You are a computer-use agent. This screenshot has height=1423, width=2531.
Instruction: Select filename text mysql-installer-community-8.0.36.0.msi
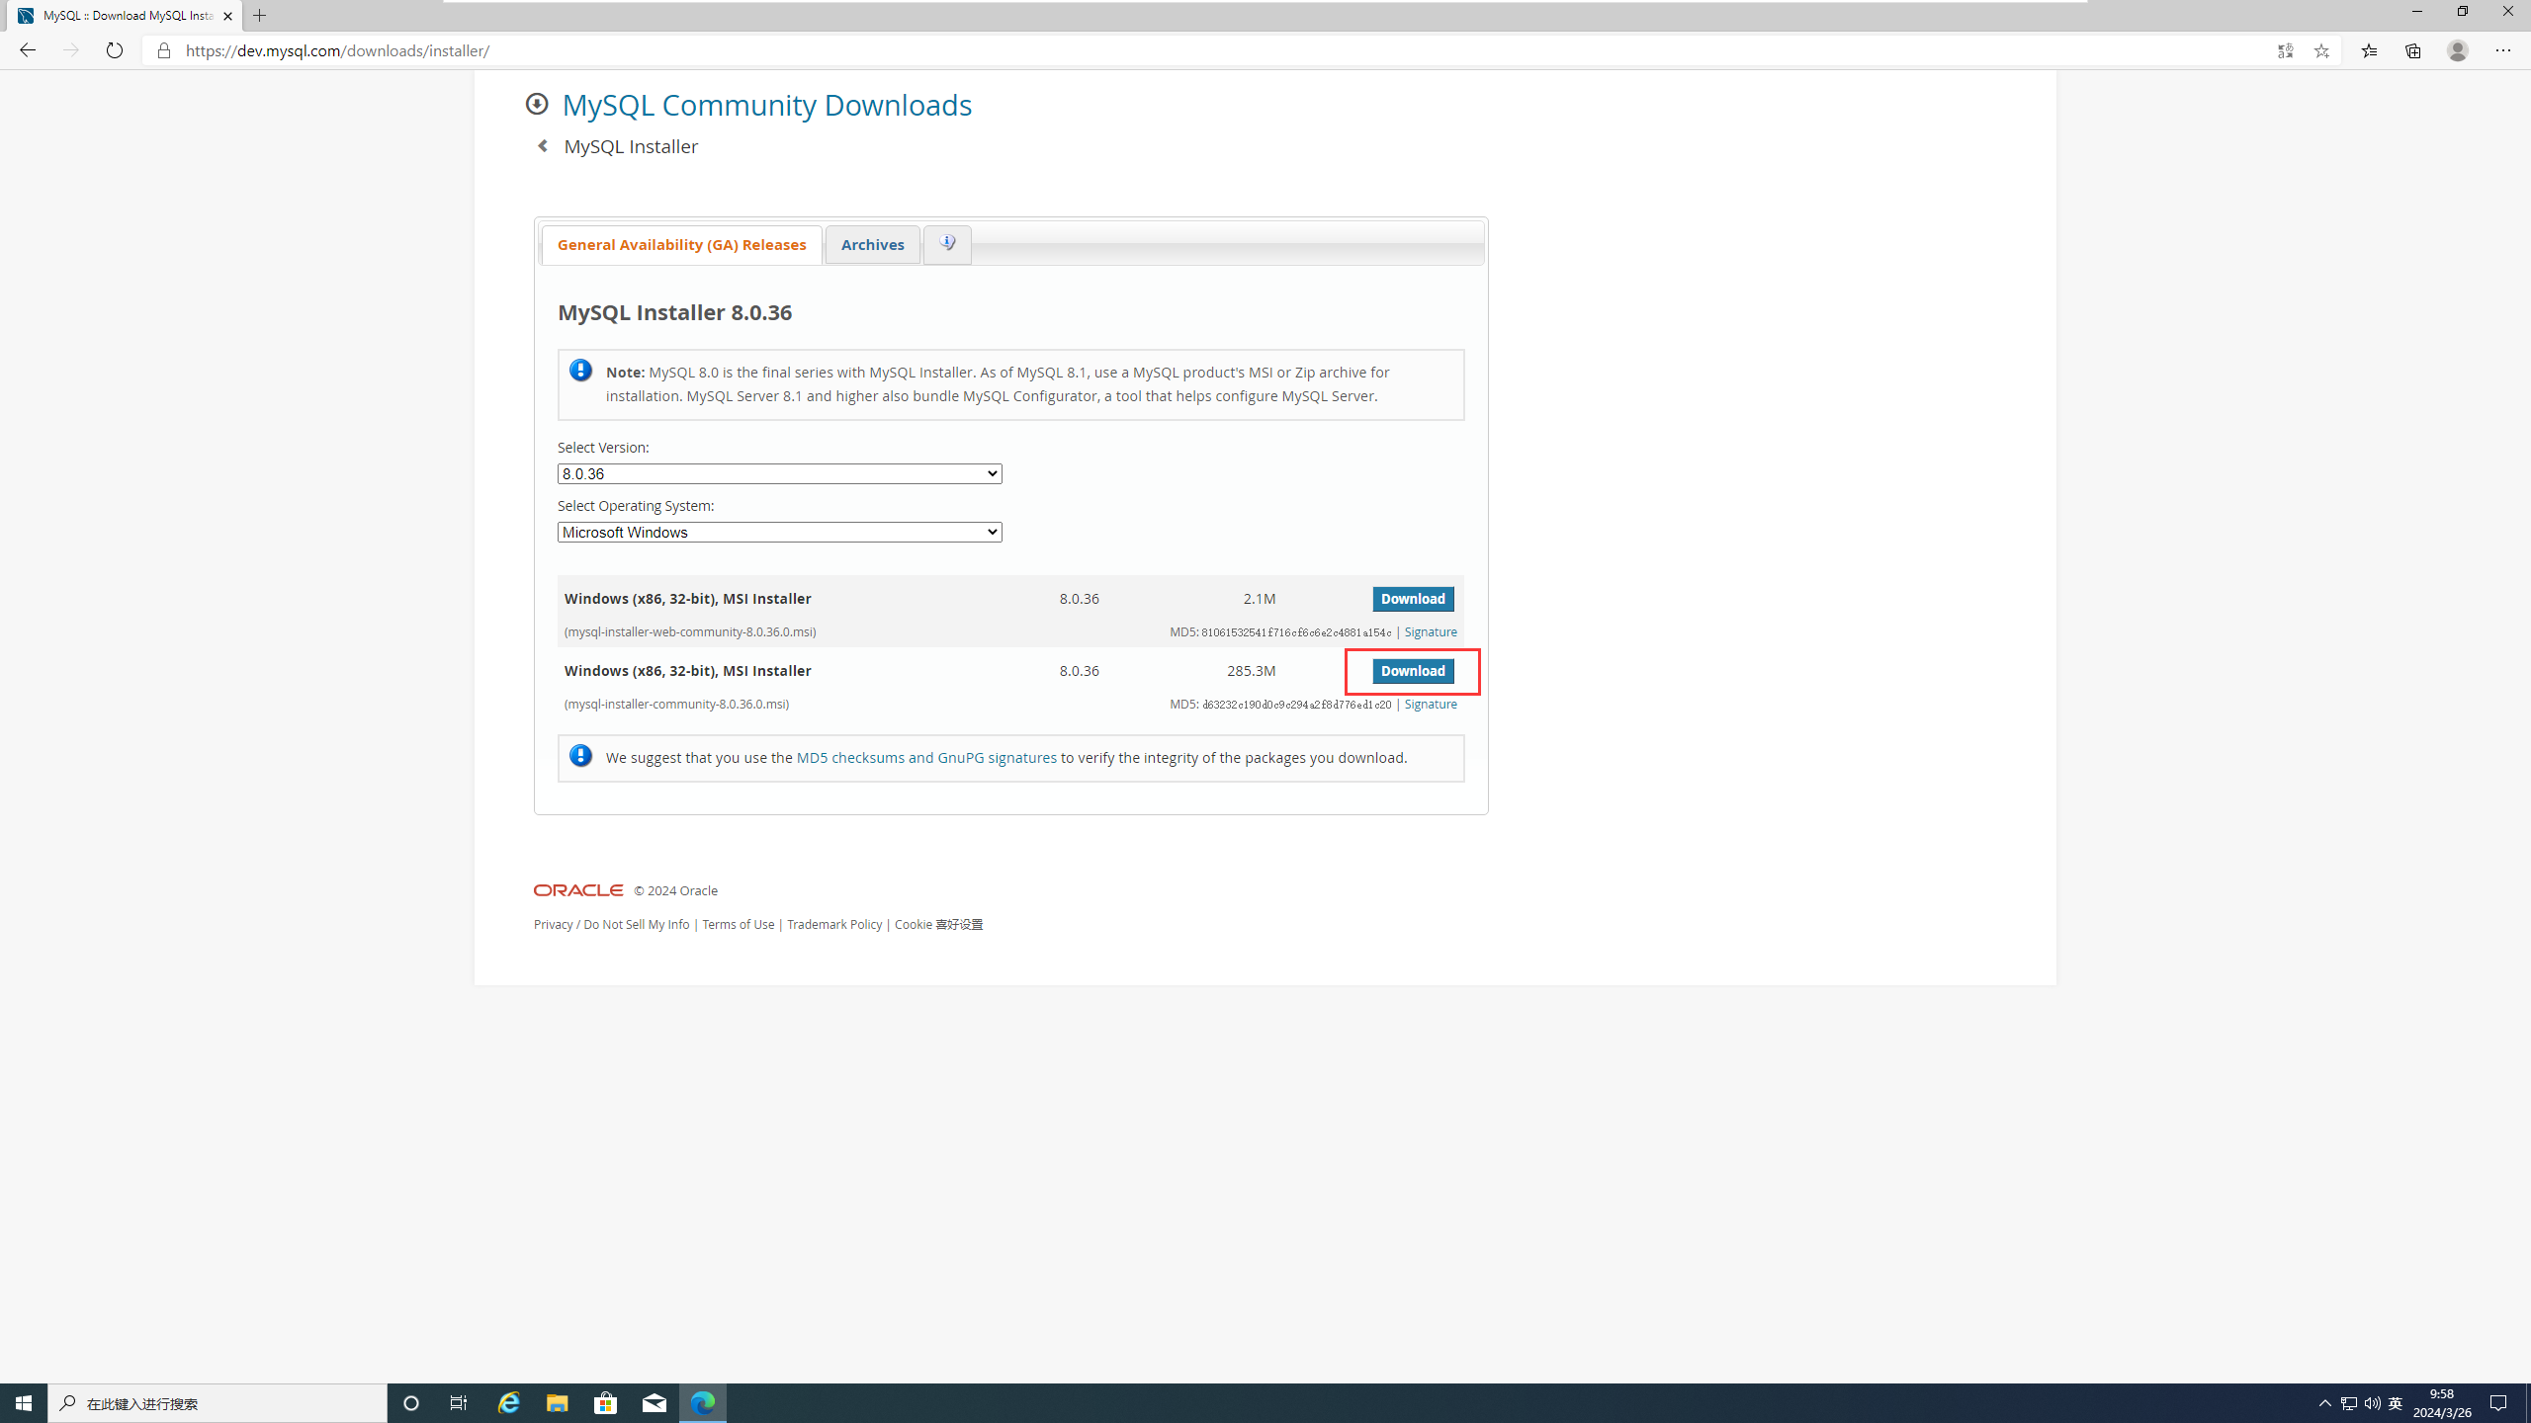pyautogui.click(x=676, y=704)
